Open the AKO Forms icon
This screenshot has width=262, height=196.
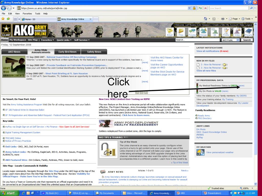(226, 32)
